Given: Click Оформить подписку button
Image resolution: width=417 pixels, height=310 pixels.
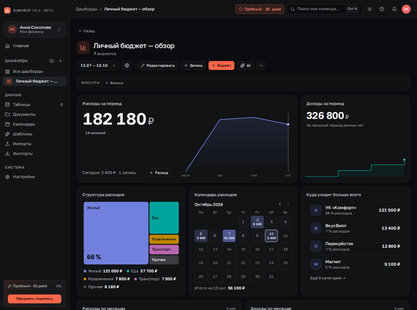Looking at the screenshot, I should pyautogui.click(x=34, y=299).
